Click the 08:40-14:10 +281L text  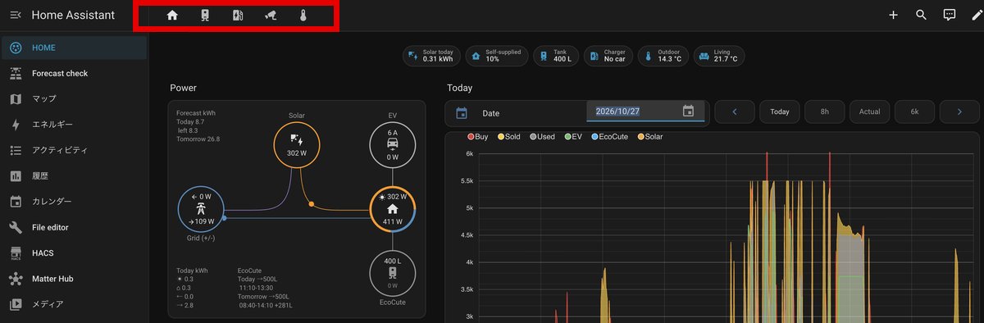coord(266,306)
